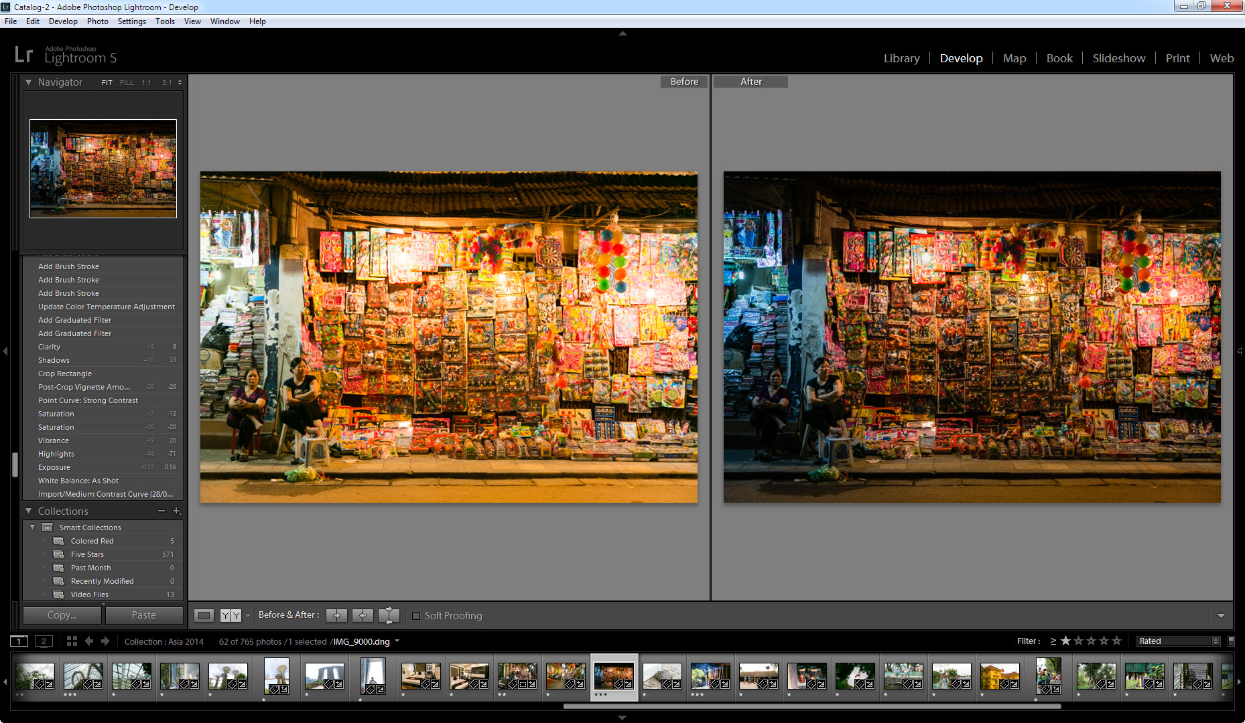Open Grid view icon in filmstrip bar
1245x723 pixels.
click(x=72, y=641)
